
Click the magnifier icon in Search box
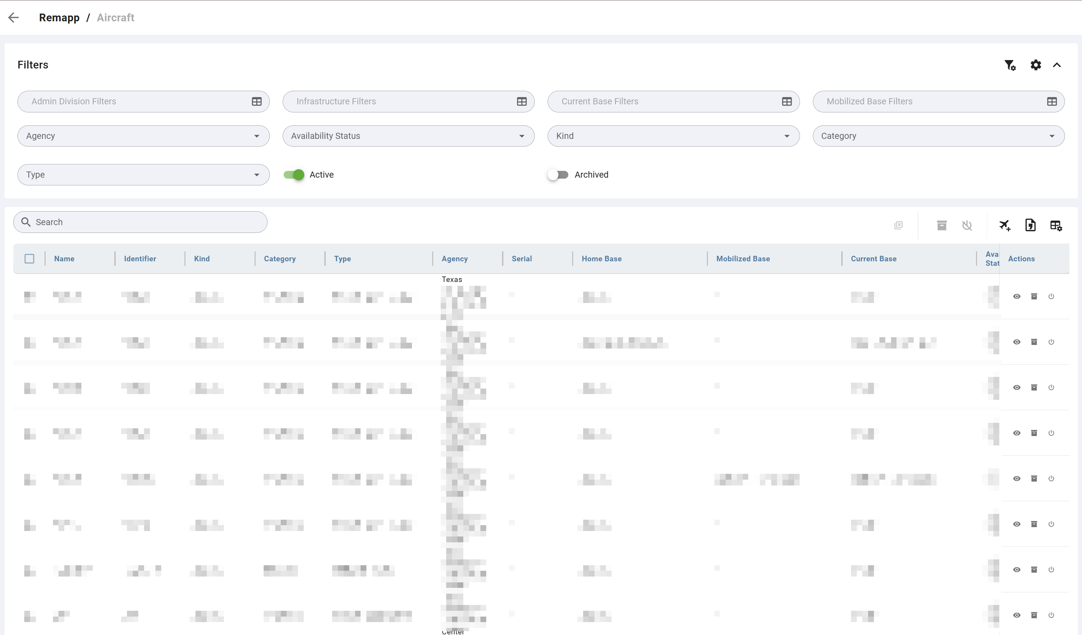(x=26, y=222)
